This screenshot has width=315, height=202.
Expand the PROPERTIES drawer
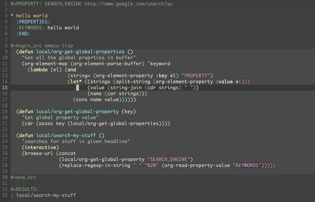(33, 22)
